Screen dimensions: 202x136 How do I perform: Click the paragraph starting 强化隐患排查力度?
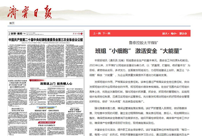tap(140, 116)
